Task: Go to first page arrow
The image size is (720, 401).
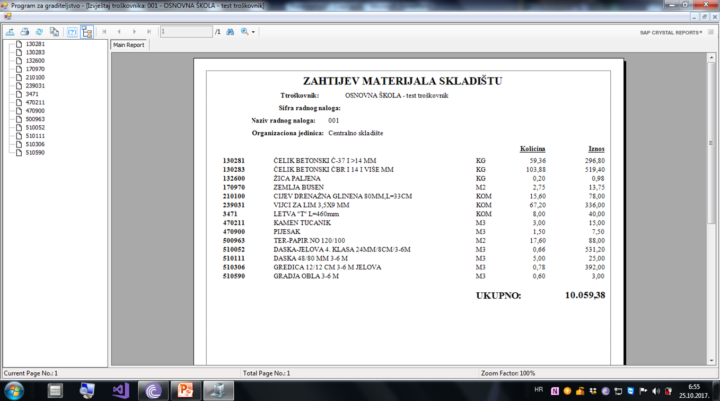Action: coord(104,32)
